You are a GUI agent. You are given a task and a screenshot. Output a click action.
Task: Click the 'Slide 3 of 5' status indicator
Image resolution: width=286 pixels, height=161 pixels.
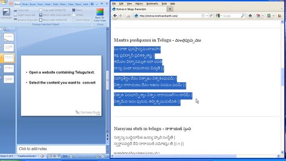(x=7, y=156)
